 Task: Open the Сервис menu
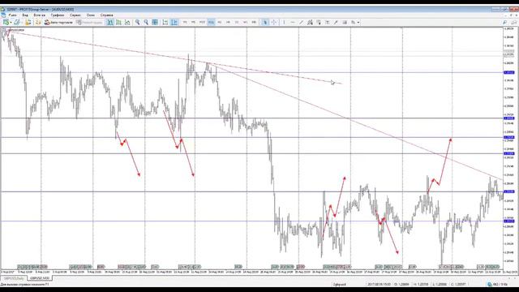[75, 15]
